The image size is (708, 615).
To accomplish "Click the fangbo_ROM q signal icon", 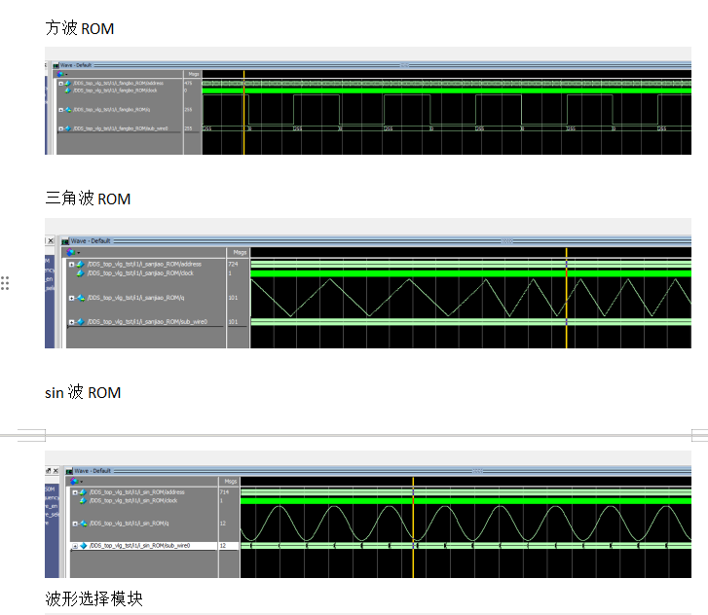I will click(x=67, y=109).
